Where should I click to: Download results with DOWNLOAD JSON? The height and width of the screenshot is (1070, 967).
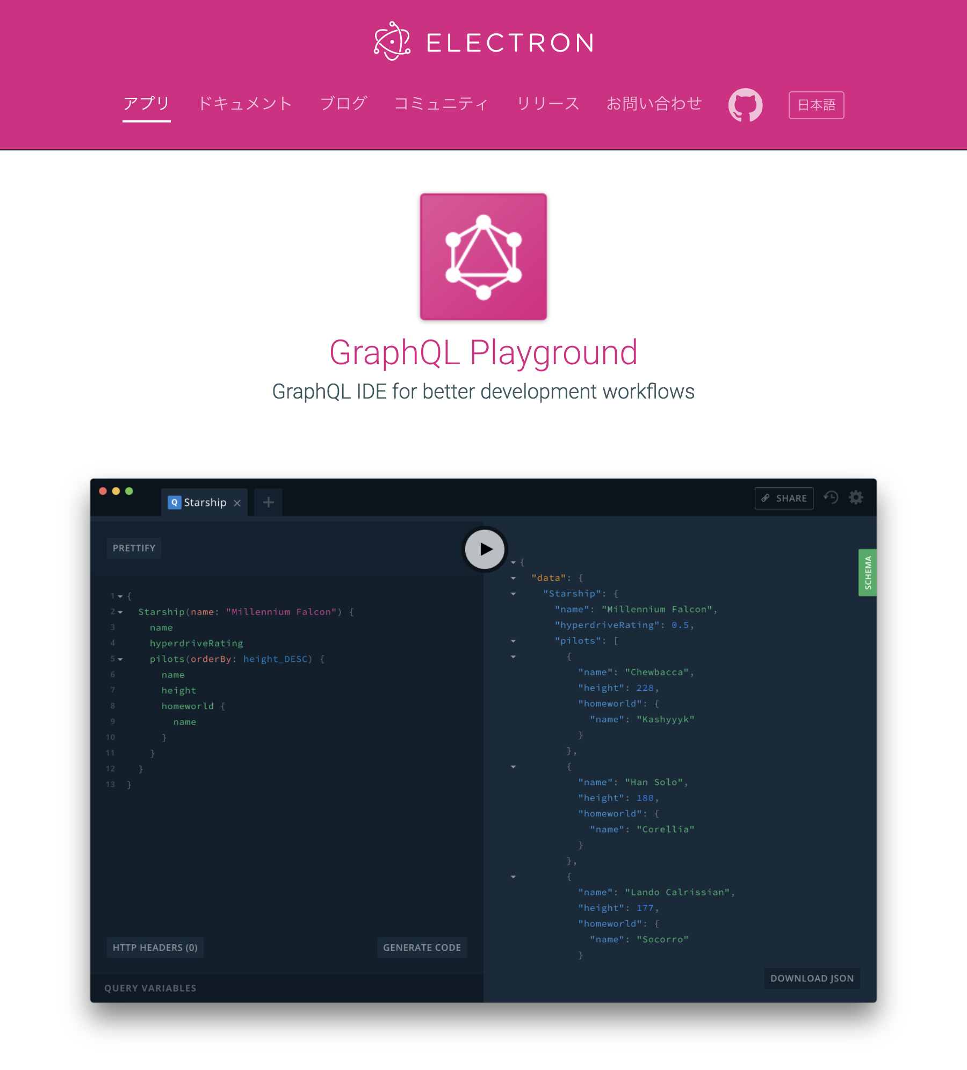click(x=811, y=978)
